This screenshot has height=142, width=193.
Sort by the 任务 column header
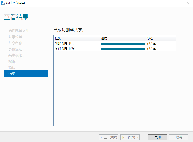(76, 38)
